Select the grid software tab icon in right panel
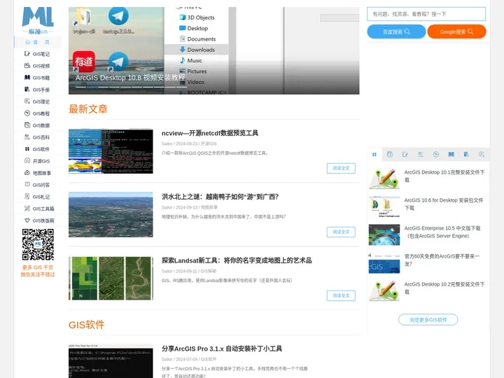The width and height of the screenshot is (504, 378). coord(374,155)
